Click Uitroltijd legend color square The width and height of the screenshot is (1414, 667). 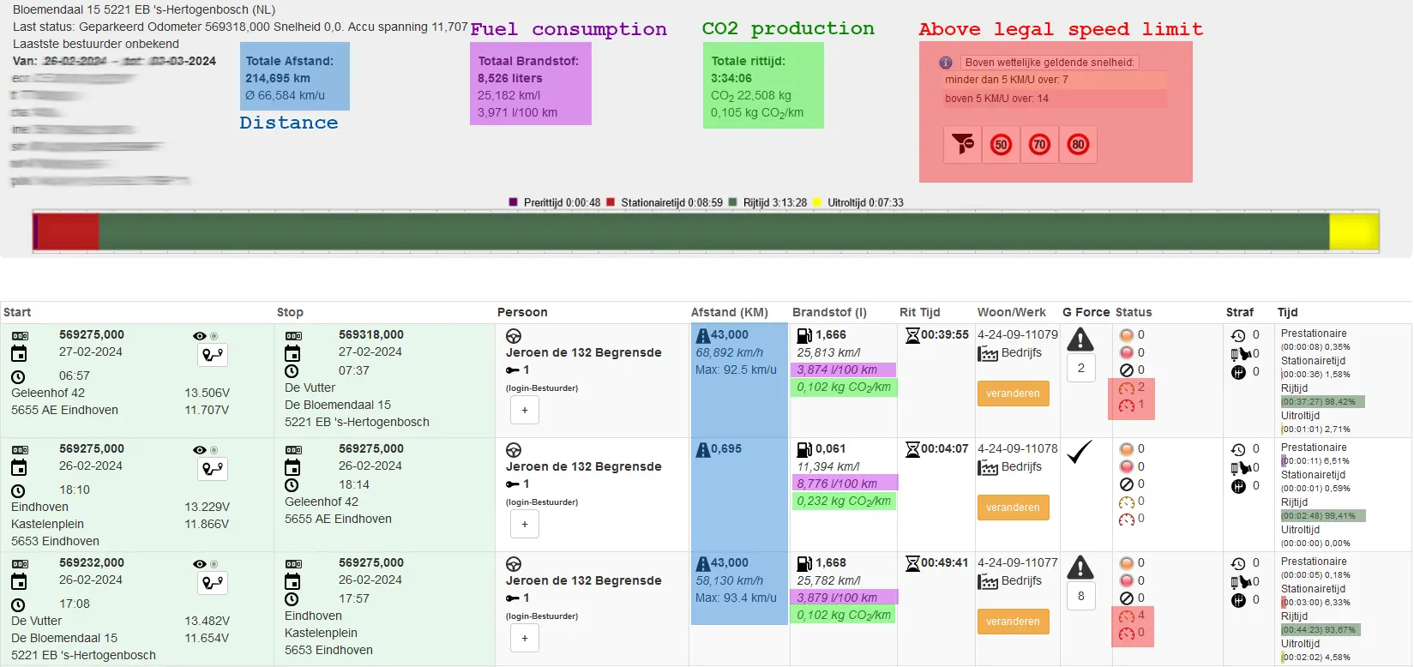(817, 202)
